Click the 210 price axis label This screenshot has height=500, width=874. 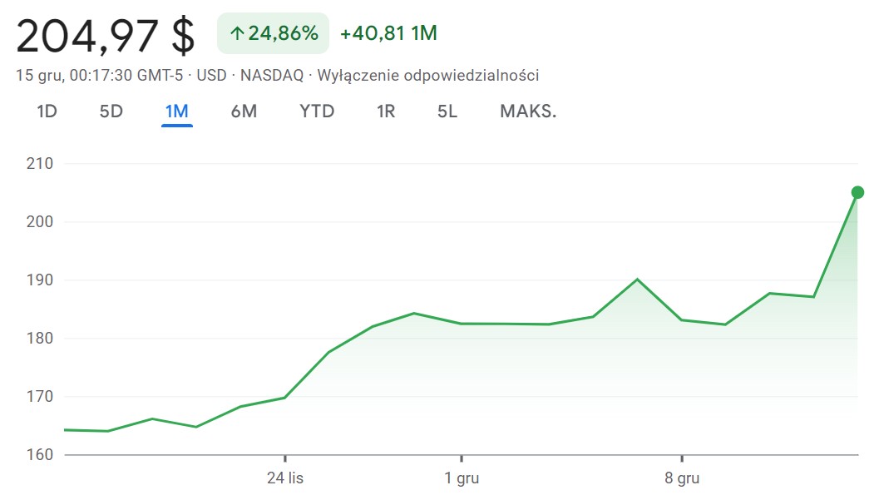39,164
